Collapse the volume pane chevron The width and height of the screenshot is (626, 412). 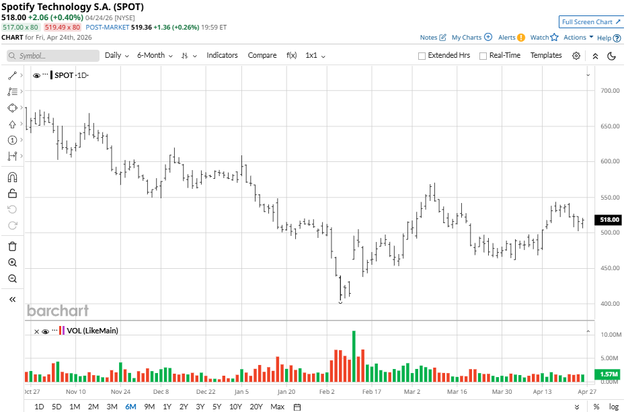[588, 331]
